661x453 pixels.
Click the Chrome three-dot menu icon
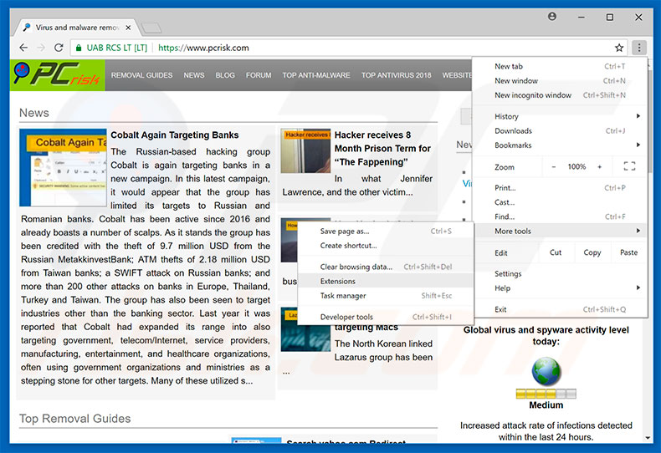pyautogui.click(x=638, y=48)
